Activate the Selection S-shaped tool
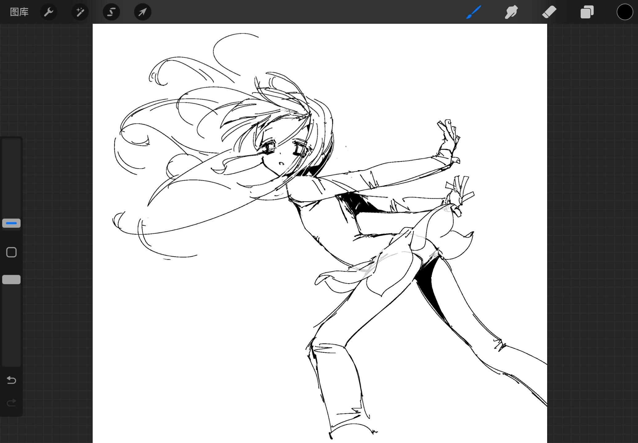Image resolution: width=638 pixels, height=443 pixels. [x=111, y=12]
